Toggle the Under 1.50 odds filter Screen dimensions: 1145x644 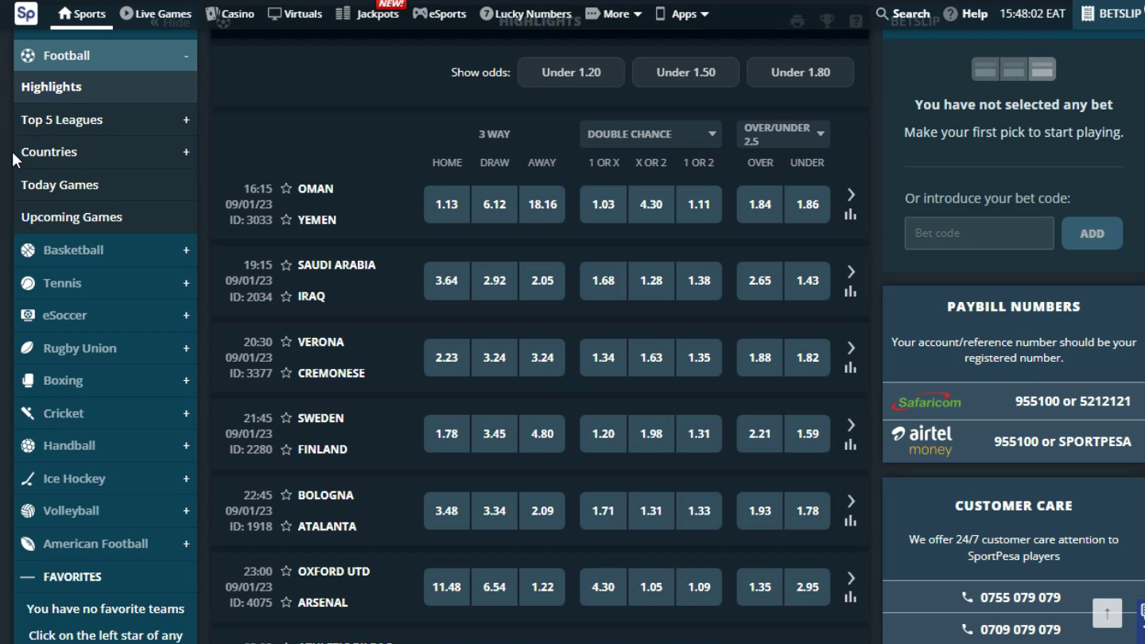tap(685, 72)
